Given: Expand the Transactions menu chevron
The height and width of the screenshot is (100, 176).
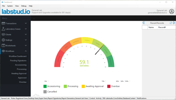Looking at the screenshot, I should (26, 23).
